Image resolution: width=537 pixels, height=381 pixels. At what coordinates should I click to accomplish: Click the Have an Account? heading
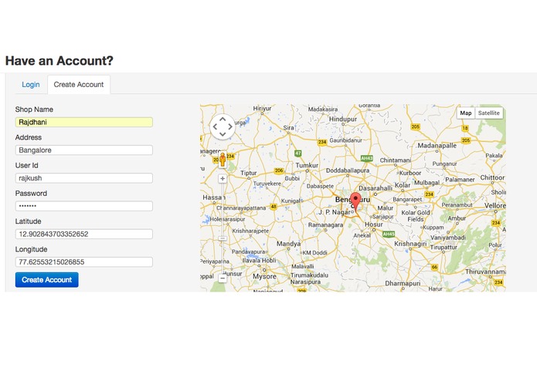[x=59, y=61]
